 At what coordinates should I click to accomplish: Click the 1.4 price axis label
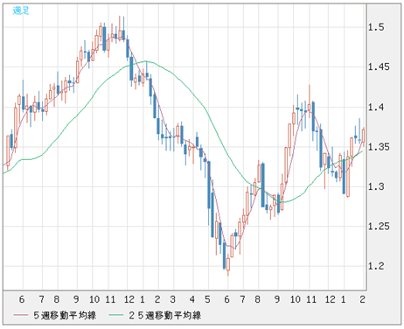[x=376, y=107]
